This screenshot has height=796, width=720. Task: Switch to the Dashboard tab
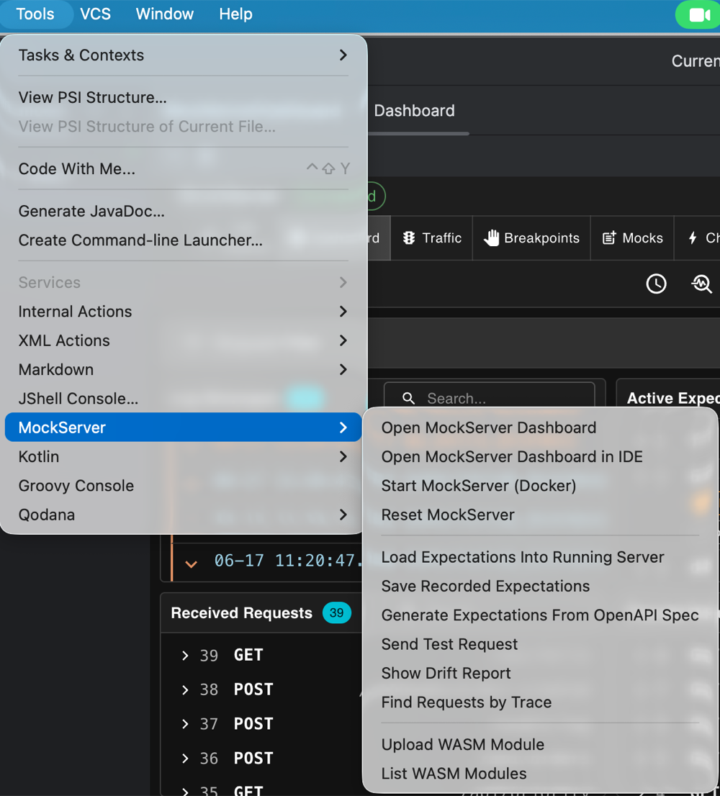pos(414,111)
